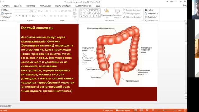Click the font color A button
The width and height of the screenshot is (199, 112).
(x=45, y=16)
